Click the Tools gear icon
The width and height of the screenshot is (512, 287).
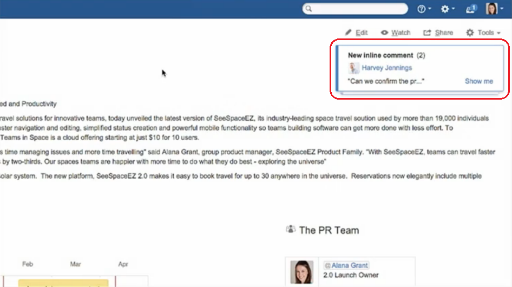click(470, 32)
